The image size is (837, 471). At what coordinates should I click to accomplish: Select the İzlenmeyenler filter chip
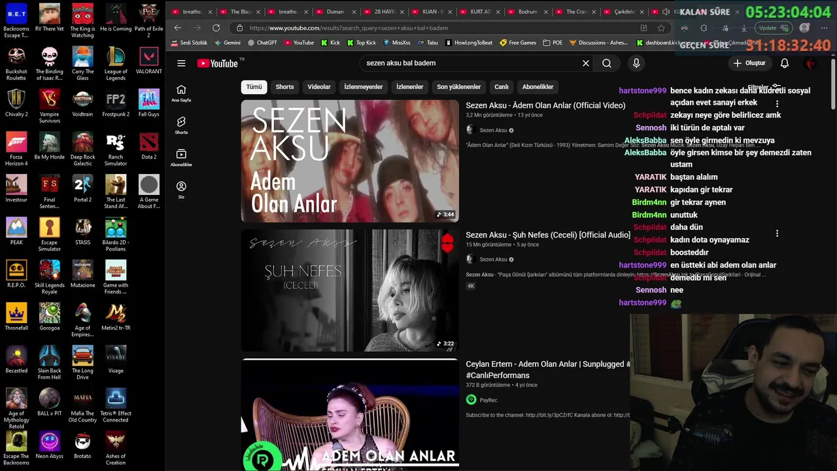(364, 87)
